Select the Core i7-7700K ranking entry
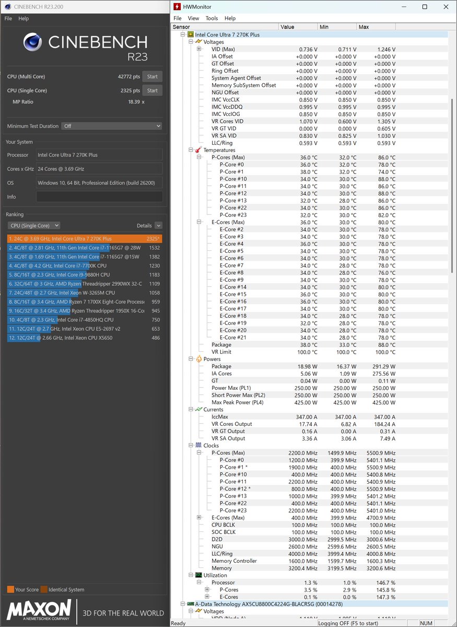 pyautogui.click(x=84, y=265)
